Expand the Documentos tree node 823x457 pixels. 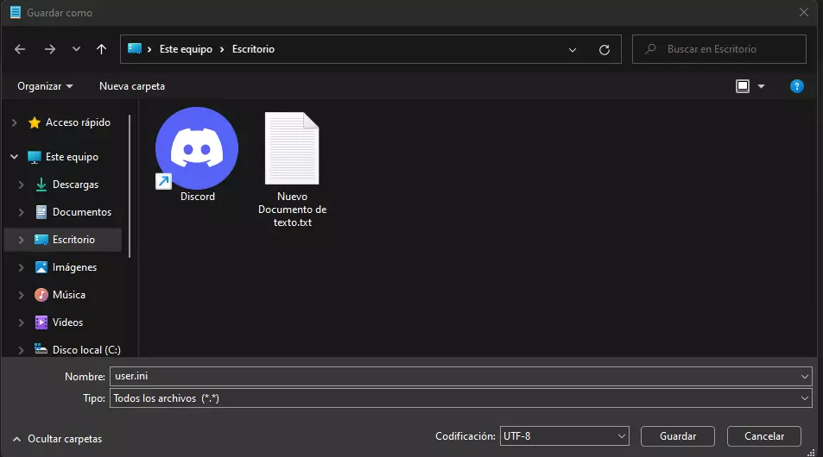(x=21, y=212)
